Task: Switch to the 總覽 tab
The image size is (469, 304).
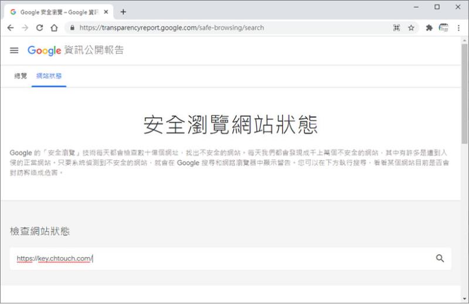Action: click(21, 76)
